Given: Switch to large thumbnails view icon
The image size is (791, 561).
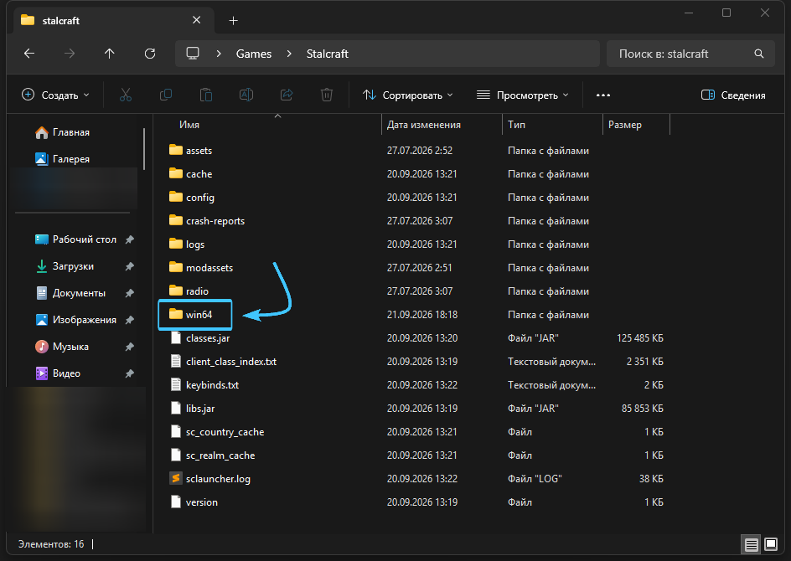Looking at the screenshot, I should (x=771, y=544).
